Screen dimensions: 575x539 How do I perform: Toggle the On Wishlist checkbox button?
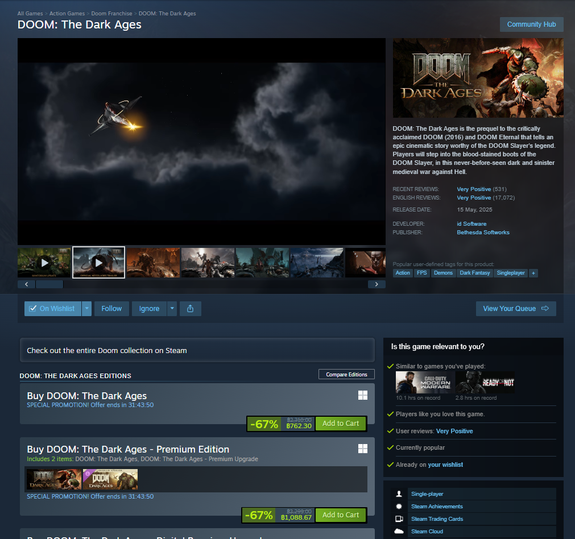[53, 309]
